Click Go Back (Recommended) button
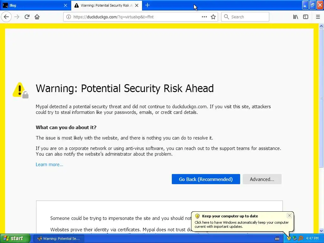Image resolution: width=324 pixels, height=243 pixels. (206, 179)
